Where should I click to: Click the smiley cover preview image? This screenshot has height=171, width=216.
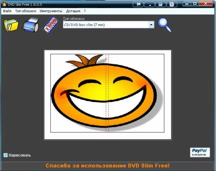(107, 93)
